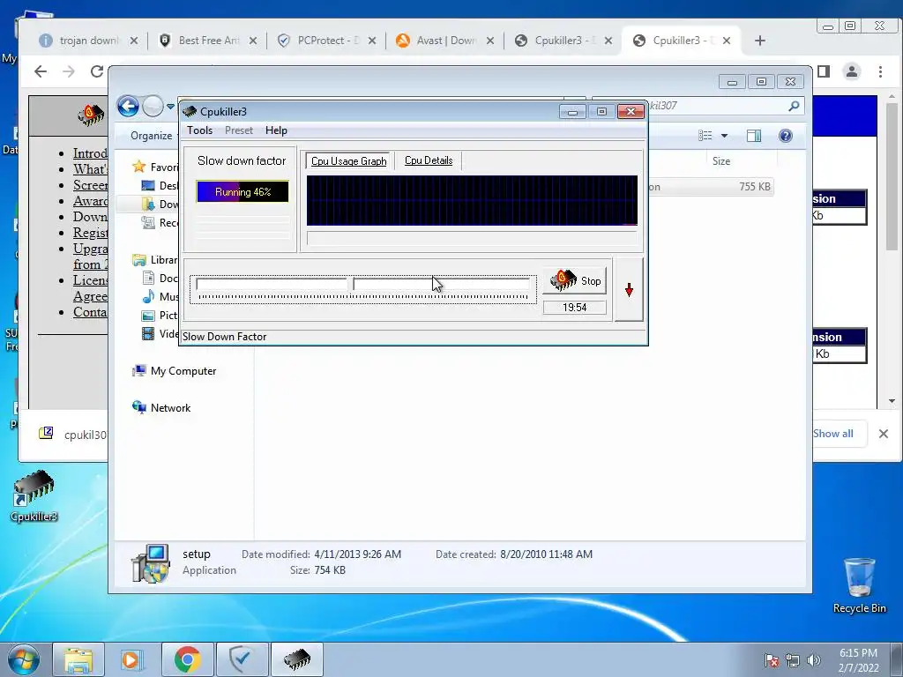
Task: Click the setup application icon in details pane
Action: 150,563
